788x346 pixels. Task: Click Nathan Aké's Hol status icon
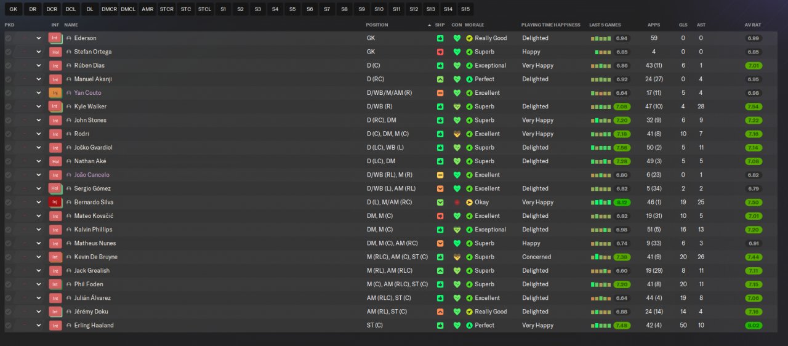click(x=55, y=161)
